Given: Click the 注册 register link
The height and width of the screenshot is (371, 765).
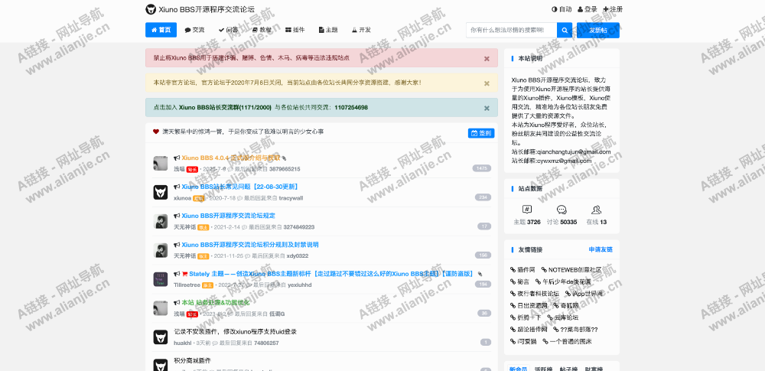Looking at the screenshot, I should [x=613, y=9].
